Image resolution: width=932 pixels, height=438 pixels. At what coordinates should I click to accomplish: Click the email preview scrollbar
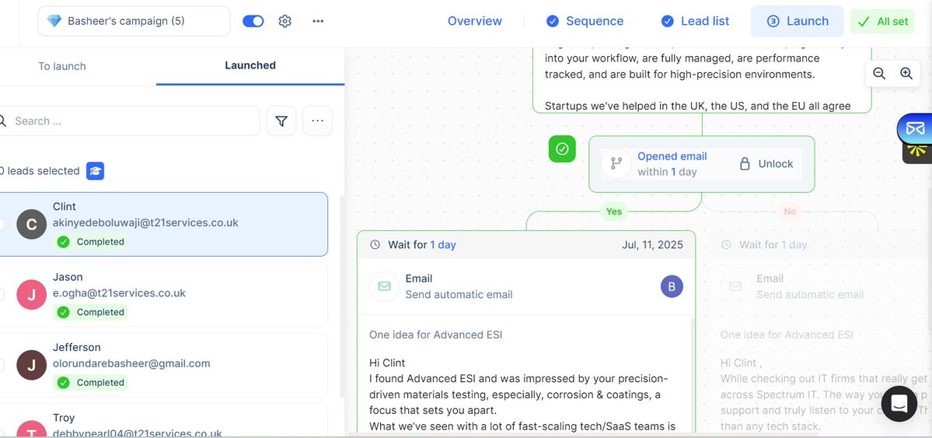[693, 373]
